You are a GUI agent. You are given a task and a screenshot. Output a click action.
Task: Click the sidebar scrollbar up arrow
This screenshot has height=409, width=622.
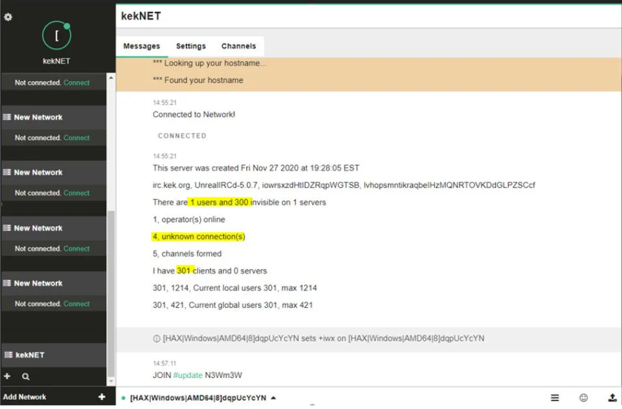point(111,78)
